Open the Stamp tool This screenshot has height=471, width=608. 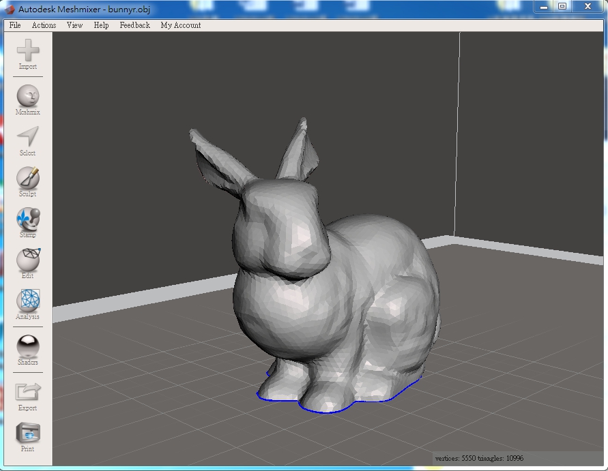(x=28, y=219)
